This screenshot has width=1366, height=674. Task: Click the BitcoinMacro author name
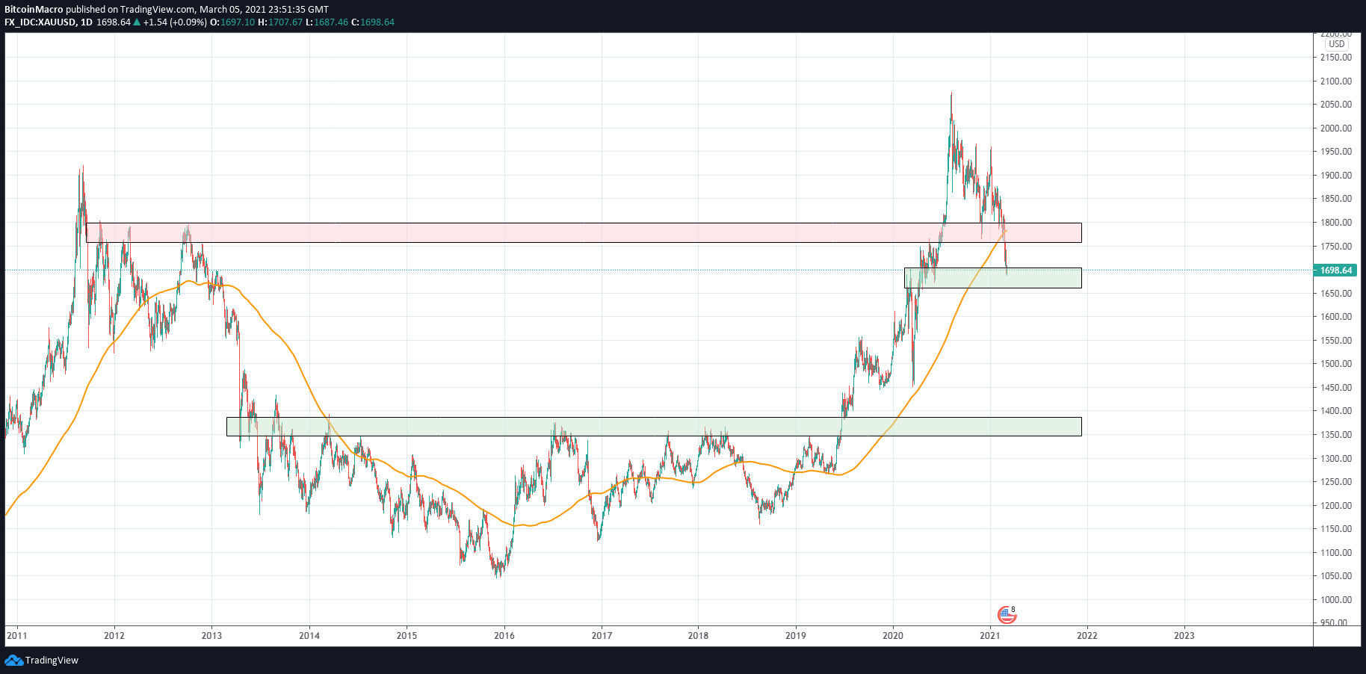[x=34, y=10]
